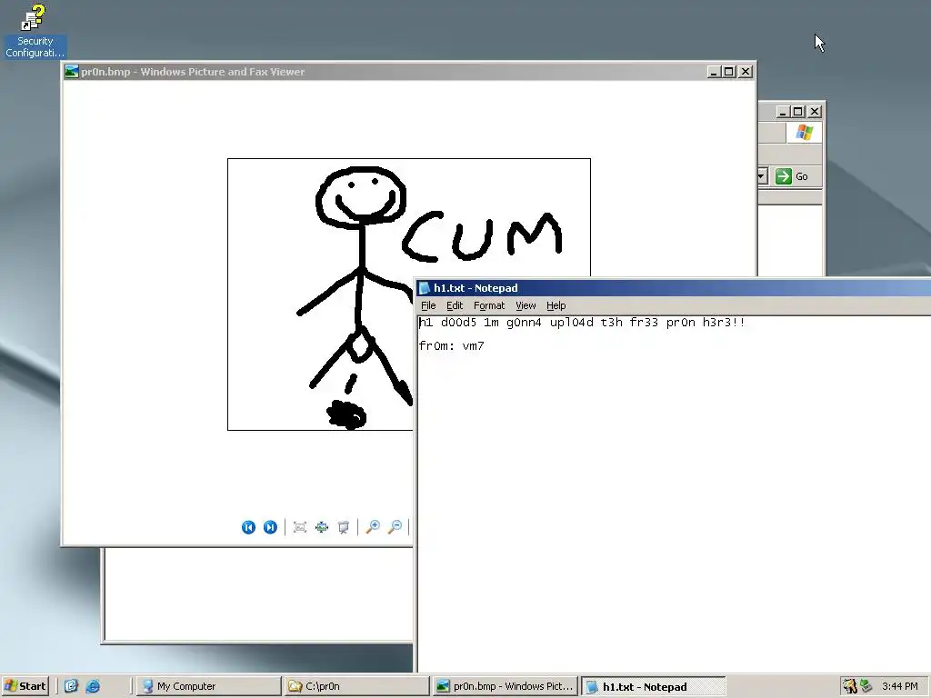Click the Picture and Fax Viewer title bar icon

pos(72,72)
